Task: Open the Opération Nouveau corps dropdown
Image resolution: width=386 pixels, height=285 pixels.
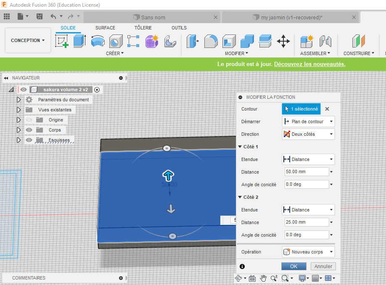Action: [308, 252]
